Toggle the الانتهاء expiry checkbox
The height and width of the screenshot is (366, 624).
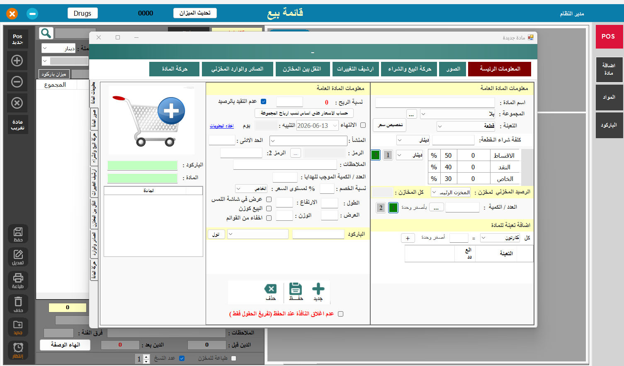point(363,125)
